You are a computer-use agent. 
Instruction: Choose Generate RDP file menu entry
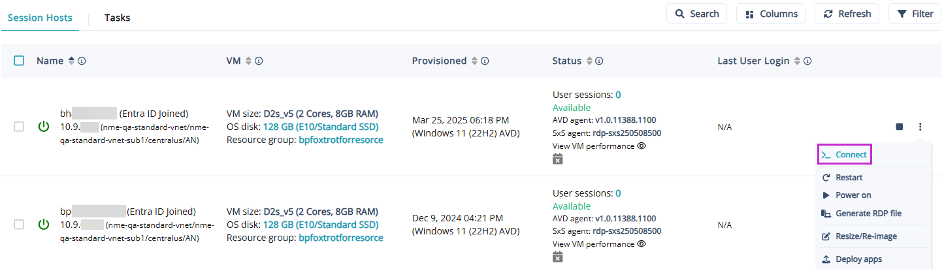point(868,214)
